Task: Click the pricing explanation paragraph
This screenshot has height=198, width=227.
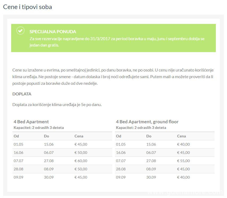Action: [113, 77]
